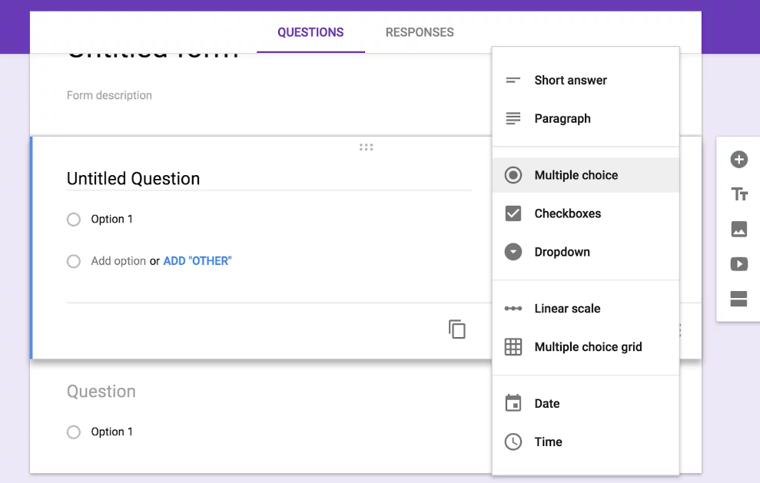The width and height of the screenshot is (760, 483).
Task: Add a video via the sidebar icon
Action: (x=738, y=263)
